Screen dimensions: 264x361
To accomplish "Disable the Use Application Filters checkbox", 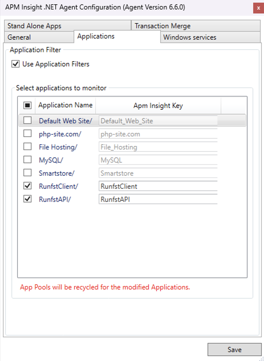I will [x=15, y=64].
